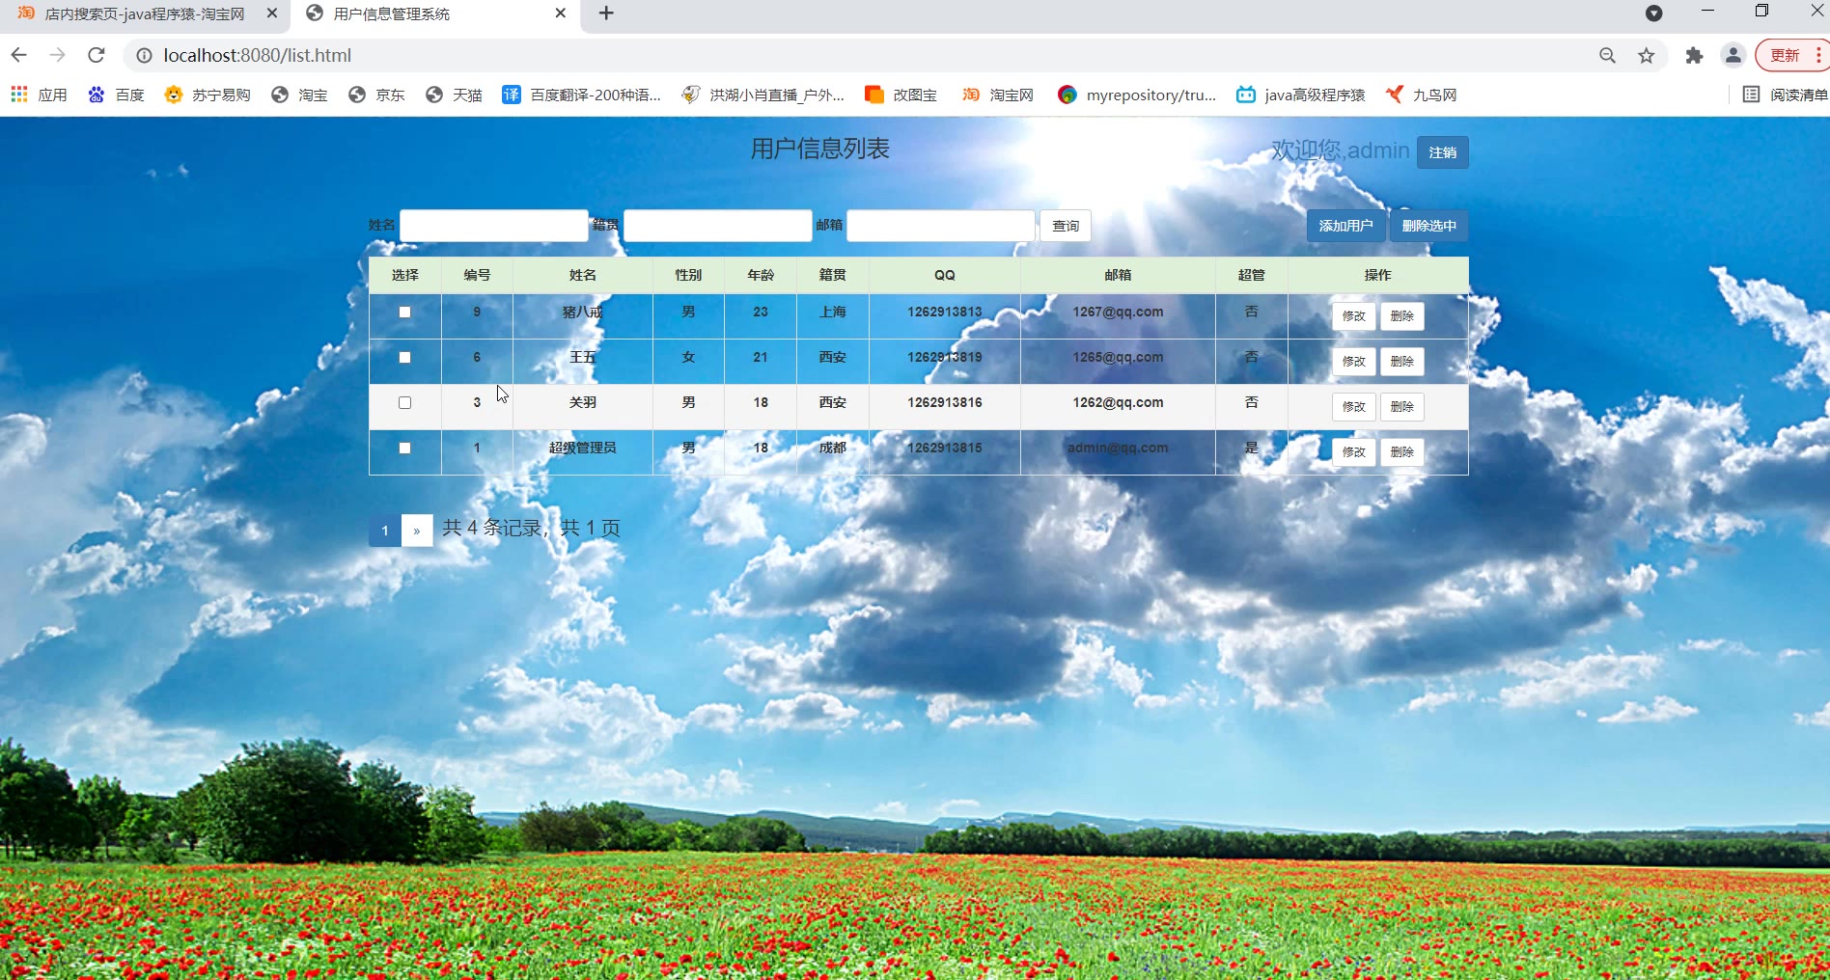Open the Chrome three-dot menu
This screenshot has width=1830, height=980.
(1818, 55)
